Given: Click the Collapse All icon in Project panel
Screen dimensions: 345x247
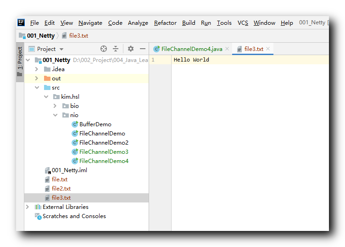Looking at the screenshot, I should (116, 49).
